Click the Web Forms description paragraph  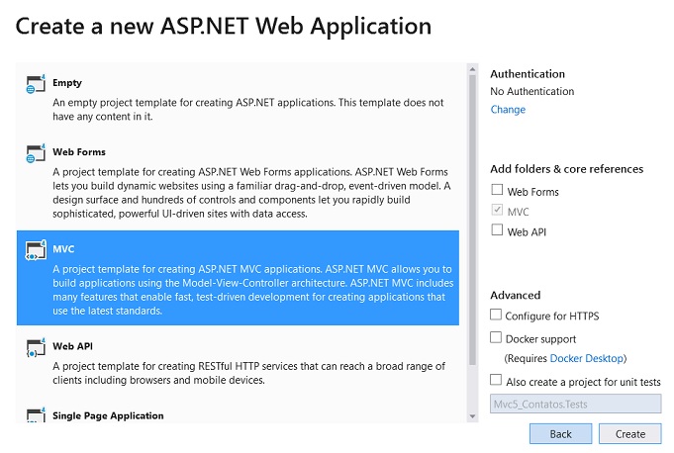(251, 193)
